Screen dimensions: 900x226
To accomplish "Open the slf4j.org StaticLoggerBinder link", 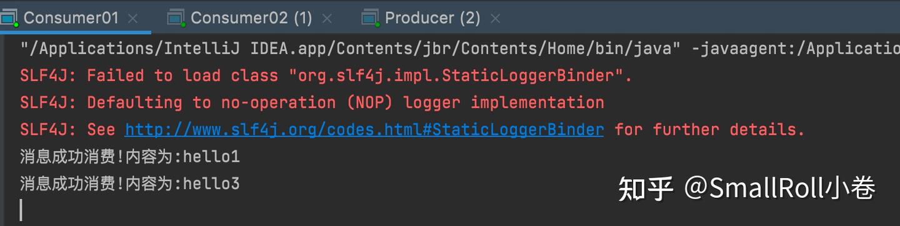I will 364,130.
